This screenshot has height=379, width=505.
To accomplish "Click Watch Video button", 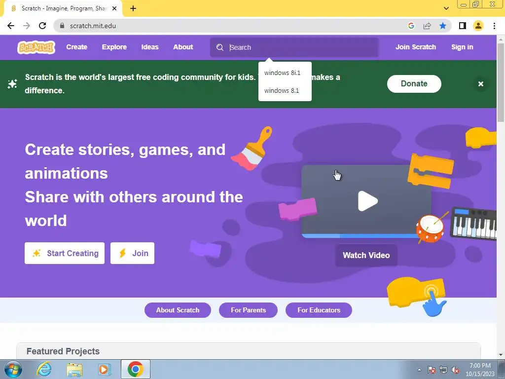I will (x=366, y=255).
